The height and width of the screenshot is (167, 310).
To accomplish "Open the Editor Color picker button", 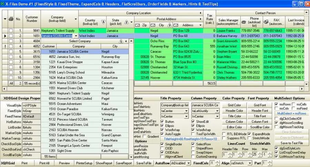I will (x=234, y=127).
